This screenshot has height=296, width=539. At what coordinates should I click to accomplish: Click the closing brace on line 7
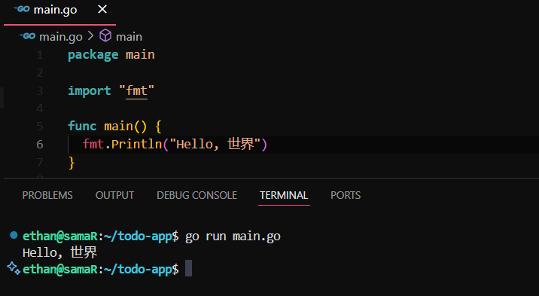[x=72, y=162]
